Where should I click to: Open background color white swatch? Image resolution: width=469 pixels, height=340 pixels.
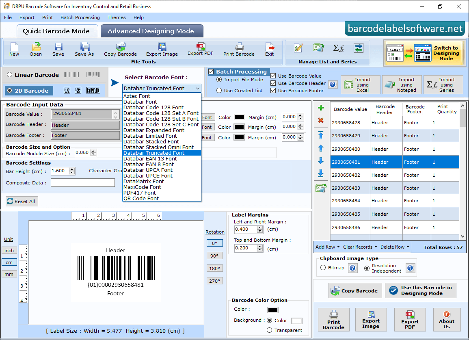pos(297,321)
